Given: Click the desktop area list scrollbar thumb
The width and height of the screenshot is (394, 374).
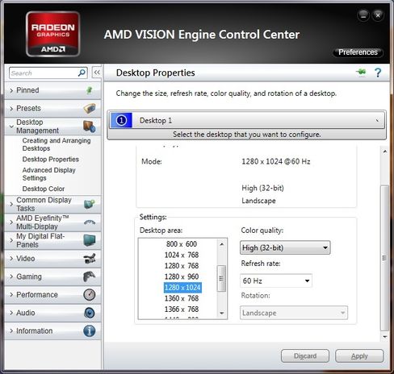Looking at the screenshot, I should 221,278.
